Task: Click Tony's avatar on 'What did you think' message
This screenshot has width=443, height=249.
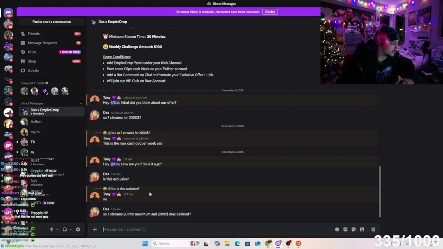Action: coord(94,100)
